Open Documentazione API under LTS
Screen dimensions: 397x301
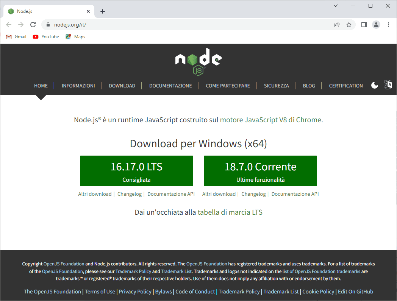tap(171, 194)
